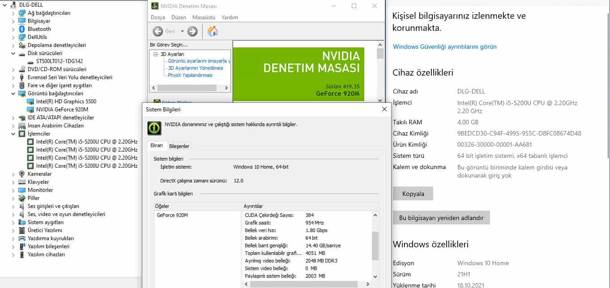Viewport: 610px width, 288px height.
Task: Click the DellUtils device icon
Action: click(22, 37)
